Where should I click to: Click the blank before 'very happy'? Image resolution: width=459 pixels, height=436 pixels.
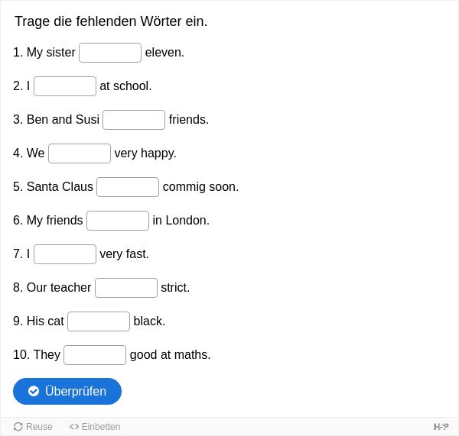click(x=80, y=153)
